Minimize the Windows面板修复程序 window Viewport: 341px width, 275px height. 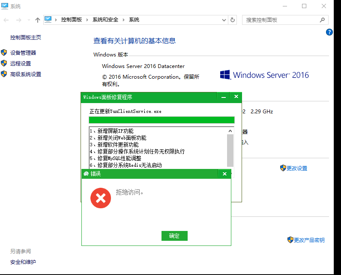(x=223, y=97)
